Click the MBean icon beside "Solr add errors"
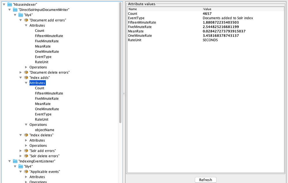Viewport: 288px width, 183px height. click(x=26, y=151)
